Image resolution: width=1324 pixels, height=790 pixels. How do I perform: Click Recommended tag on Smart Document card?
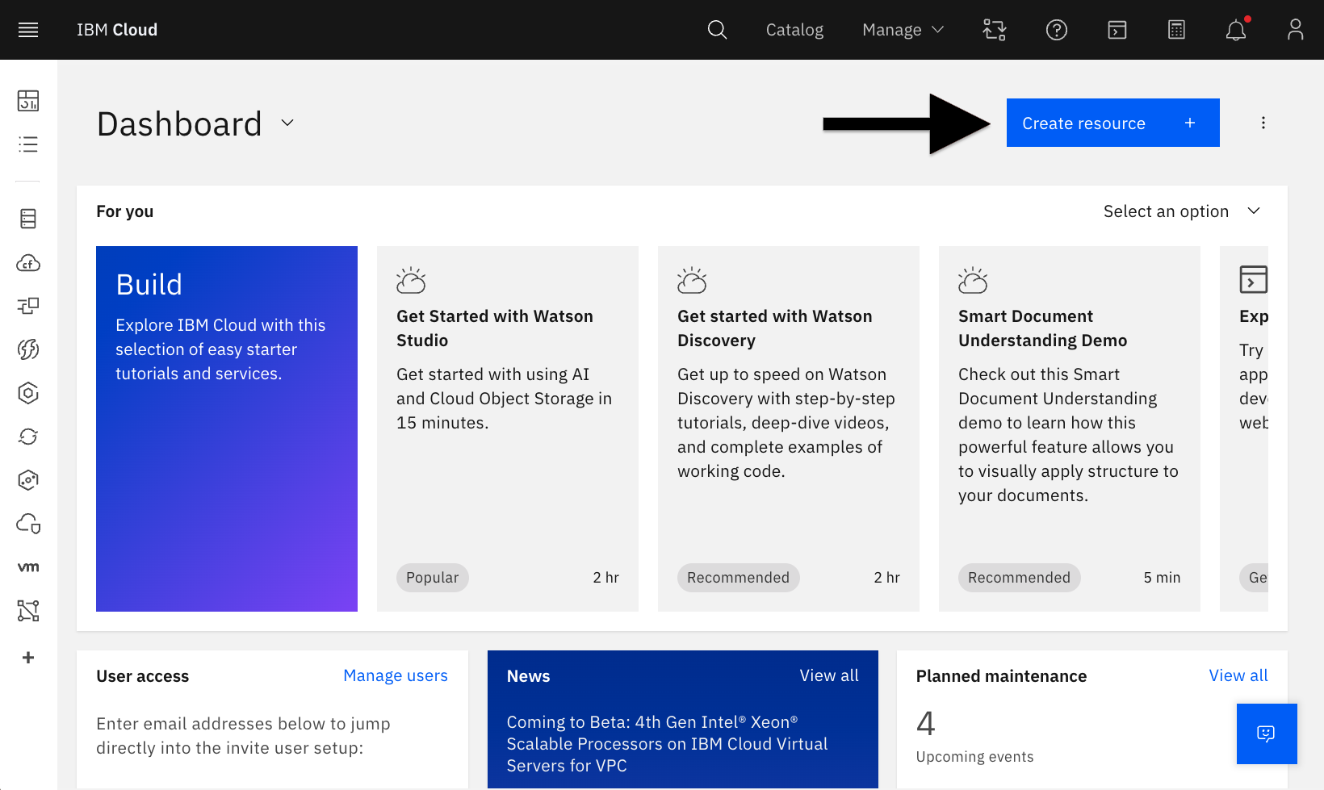pos(1019,578)
